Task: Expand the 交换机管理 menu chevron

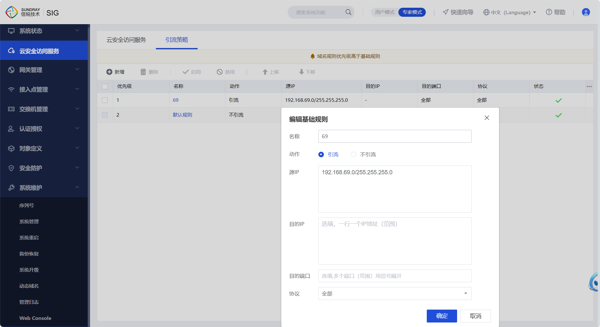Action: tap(77, 109)
